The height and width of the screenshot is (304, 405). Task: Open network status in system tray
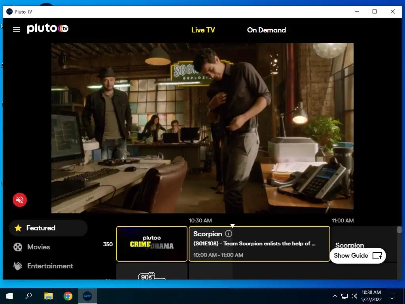click(x=344, y=296)
